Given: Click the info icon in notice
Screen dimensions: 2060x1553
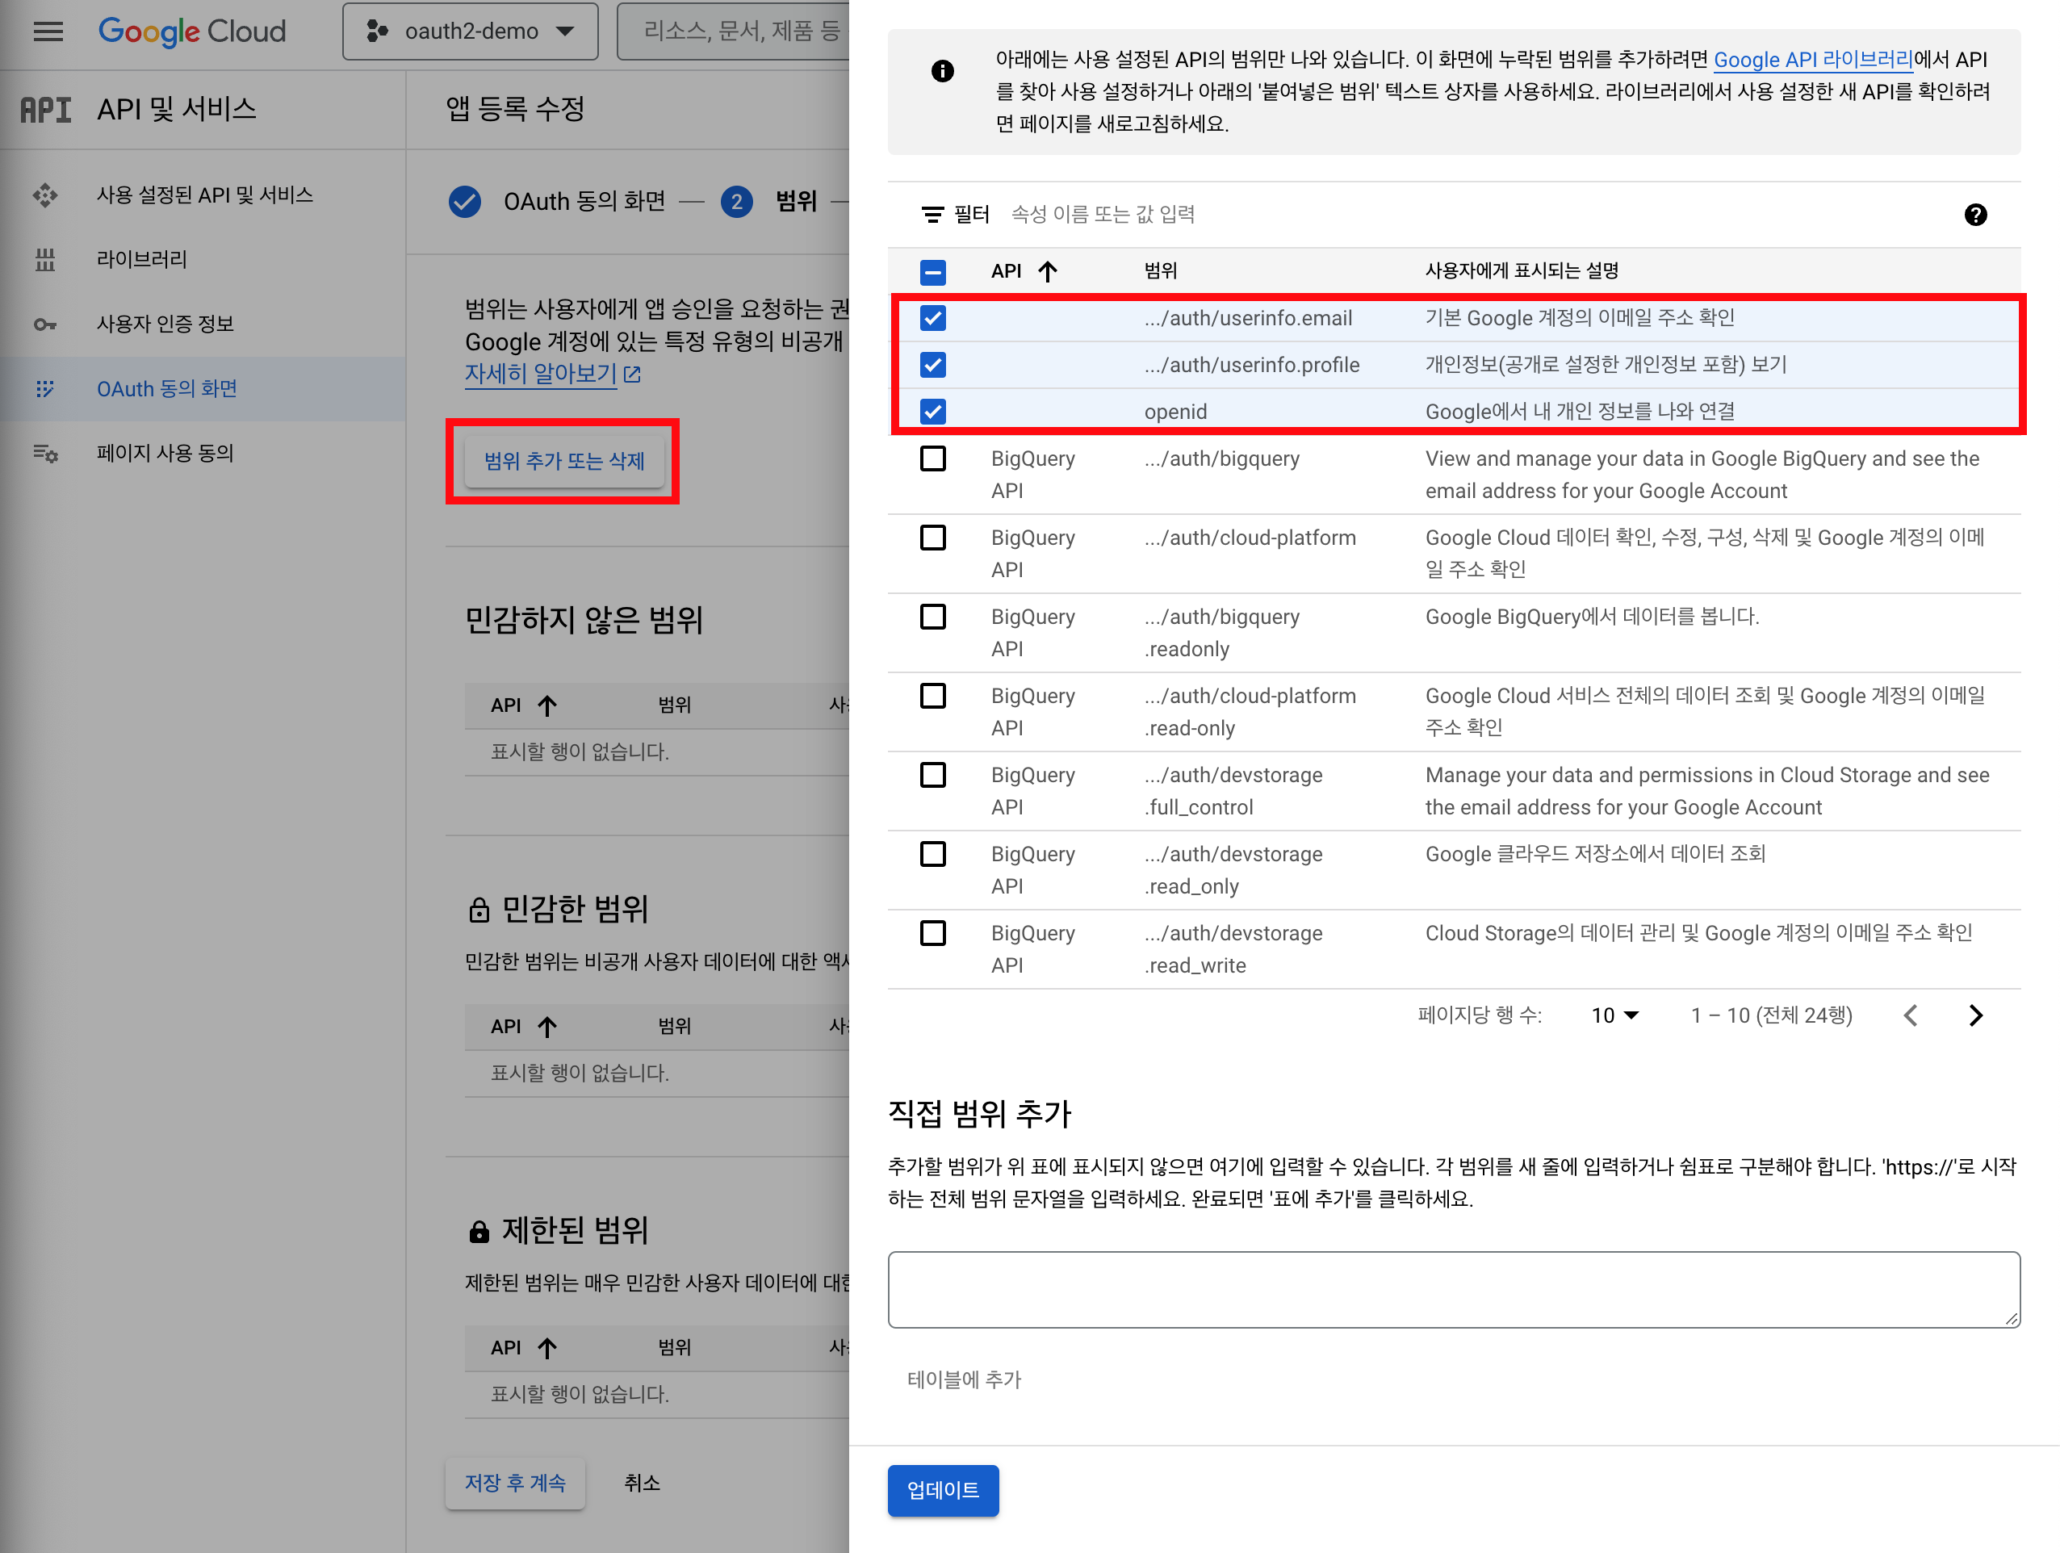Looking at the screenshot, I should (x=943, y=71).
